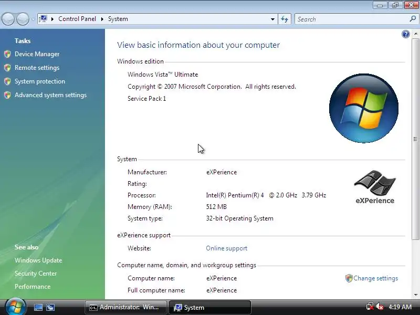Click shield icon beside Remote settings
420x315 pixels.
click(7, 68)
